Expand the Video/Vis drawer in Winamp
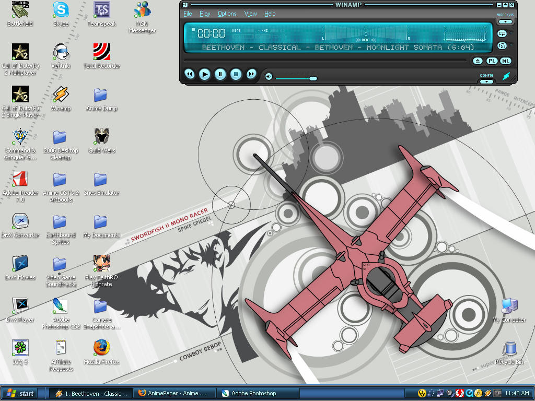 [x=505, y=21]
